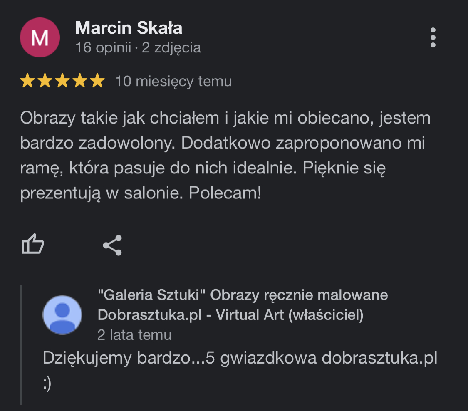This screenshot has width=468, height=411.
Task: Click the third gold rating star
Action: (x=62, y=81)
